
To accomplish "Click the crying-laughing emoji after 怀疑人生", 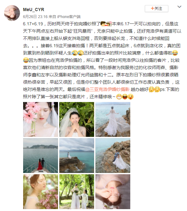I will [x=74, y=53].
